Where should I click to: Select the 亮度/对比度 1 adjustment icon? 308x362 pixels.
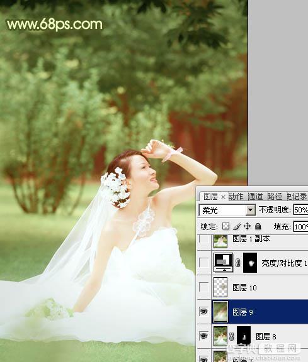point(224,263)
